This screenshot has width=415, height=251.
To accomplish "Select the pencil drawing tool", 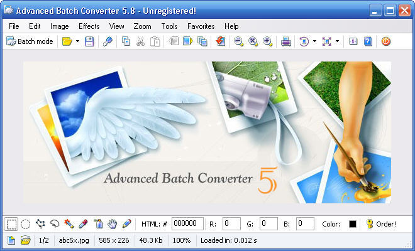I will click(127, 224).
